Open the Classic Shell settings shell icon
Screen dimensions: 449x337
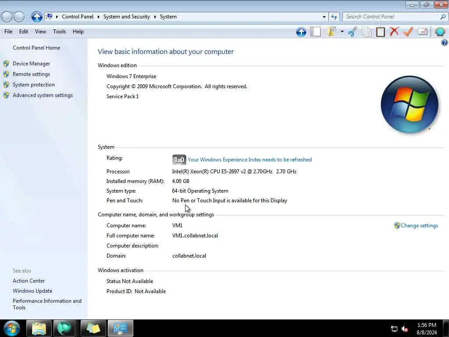tap(440, 32)
